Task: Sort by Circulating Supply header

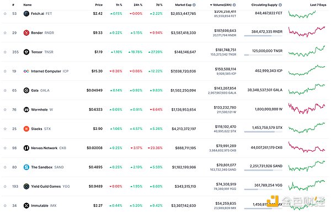Action: (x=264, y=5)
